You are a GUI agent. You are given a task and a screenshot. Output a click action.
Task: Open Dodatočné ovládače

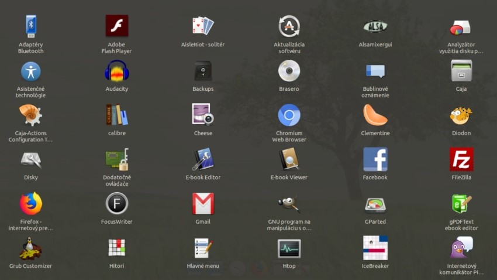[x=116, y=159]
